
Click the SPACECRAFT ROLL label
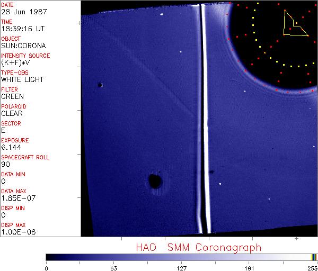pyautogui.click(x=25, y=157)
